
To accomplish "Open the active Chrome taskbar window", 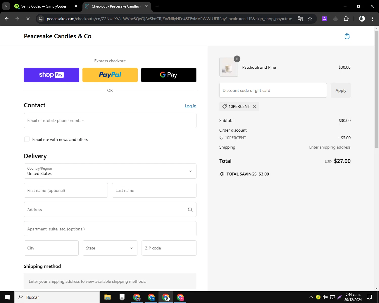I will point(166,297).
